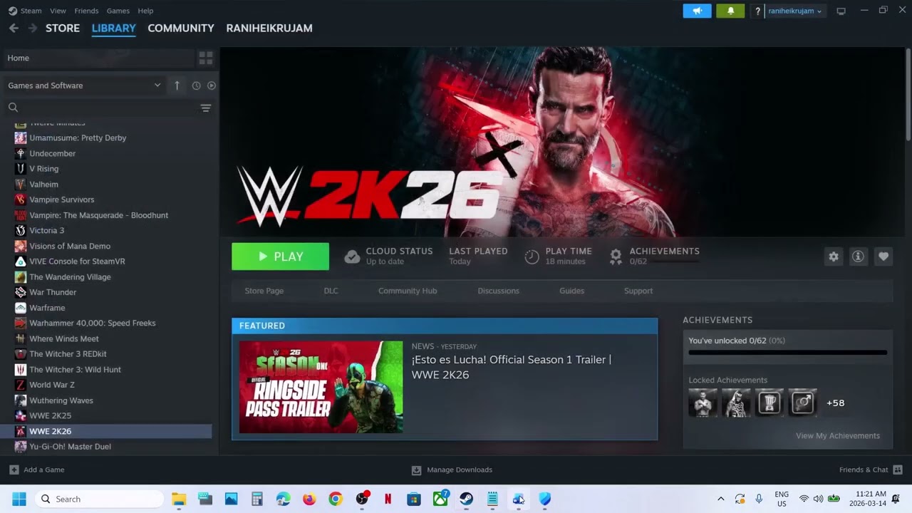The image size is (912, 513).
Task: Open the raniheikrujam account dropdown
Action: click(794, 11)
